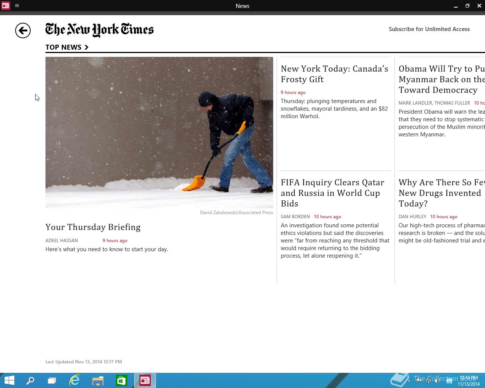Click the 'Thursday: plunging temperatures' summary
The width and height of the screenshot is (485, 388).
click(335, 109)
